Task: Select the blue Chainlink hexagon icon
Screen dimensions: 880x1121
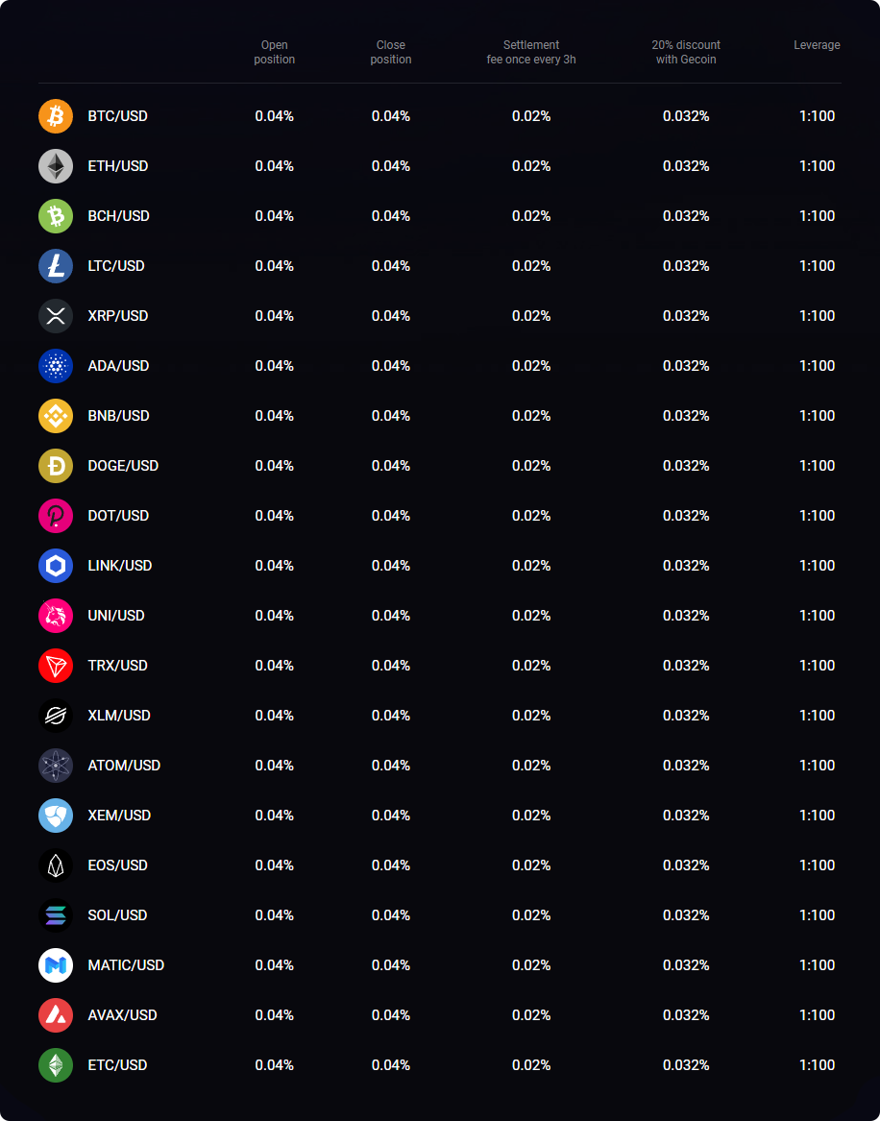Action: [56, 566]
